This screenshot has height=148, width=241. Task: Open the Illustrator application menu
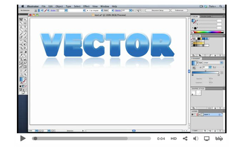coord(33,6)
